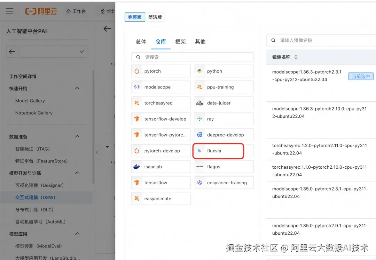Focus the 请输入镜像名称 search field
Viewport: 376px width, 260px height.
tap(321, 40)
